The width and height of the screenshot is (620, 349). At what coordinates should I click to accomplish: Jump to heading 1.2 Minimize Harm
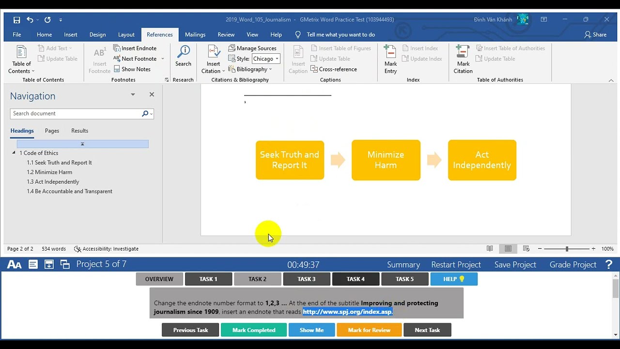[49, 172]
